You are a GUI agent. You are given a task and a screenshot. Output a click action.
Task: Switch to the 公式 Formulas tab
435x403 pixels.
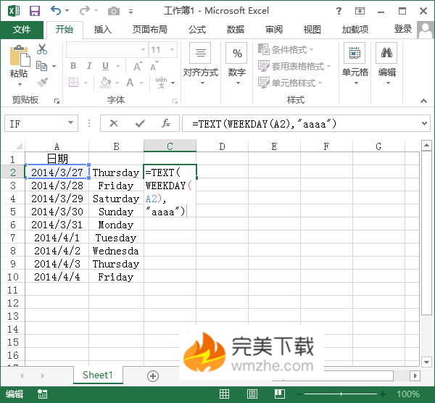click(x=197, y=30)
